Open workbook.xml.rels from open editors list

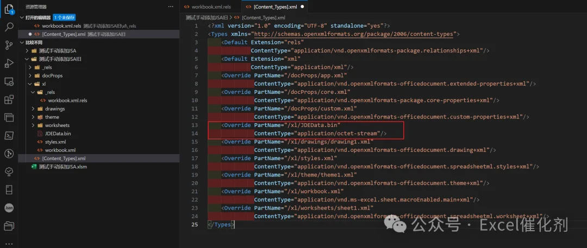pos(99,26)
